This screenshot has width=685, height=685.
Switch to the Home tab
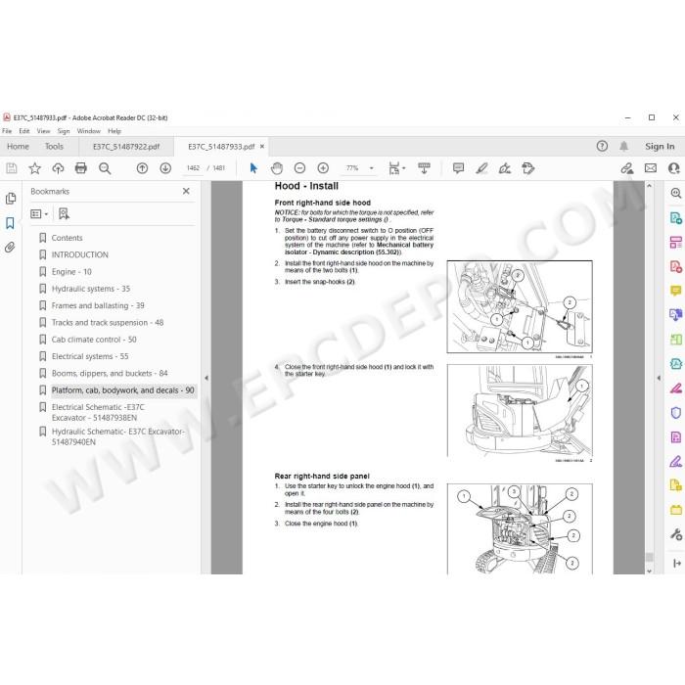(x=18, y=147)
